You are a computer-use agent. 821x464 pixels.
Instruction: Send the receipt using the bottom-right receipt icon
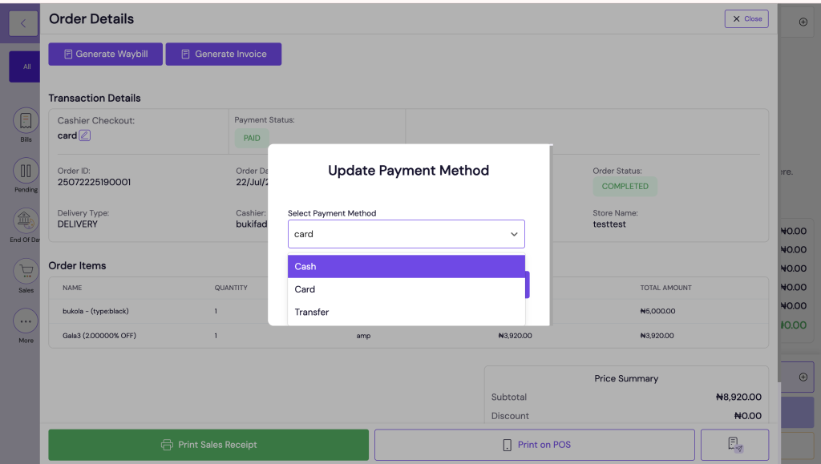point(734,445)
